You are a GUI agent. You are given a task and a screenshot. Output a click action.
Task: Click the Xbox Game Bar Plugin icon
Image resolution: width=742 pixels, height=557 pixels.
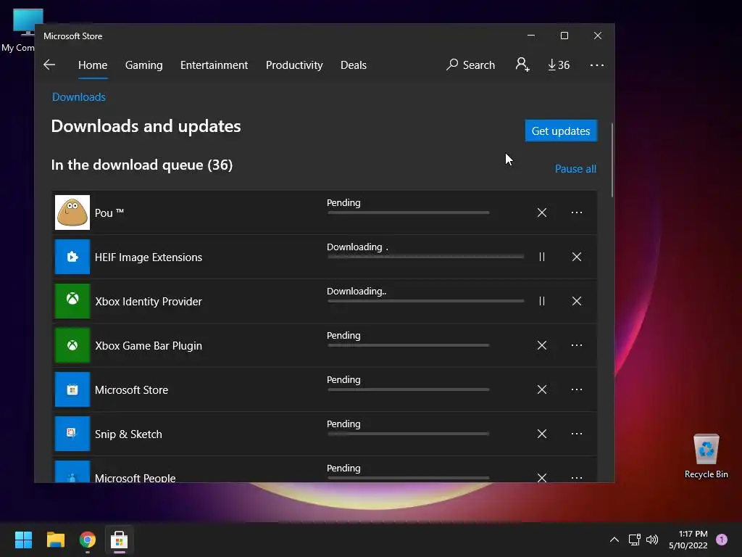click(x=72, y=345)
